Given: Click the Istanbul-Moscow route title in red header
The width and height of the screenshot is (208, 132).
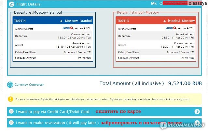Looking at the screenshot, I should pyautogui.click(x=181, y=21).
